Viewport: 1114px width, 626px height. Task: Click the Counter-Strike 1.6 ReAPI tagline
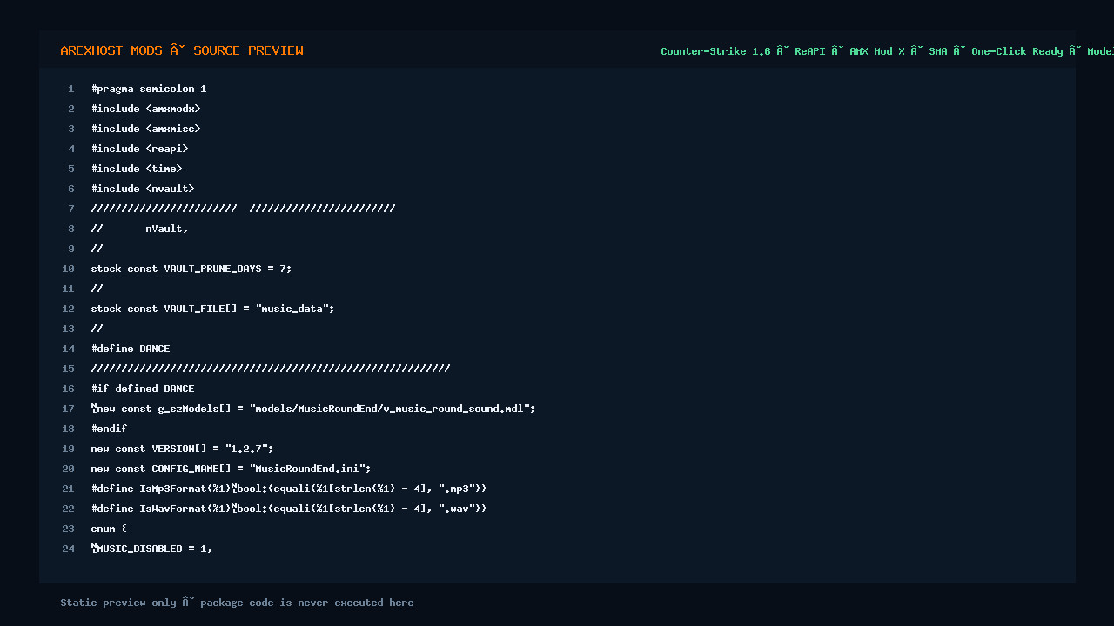click(887, 51)
